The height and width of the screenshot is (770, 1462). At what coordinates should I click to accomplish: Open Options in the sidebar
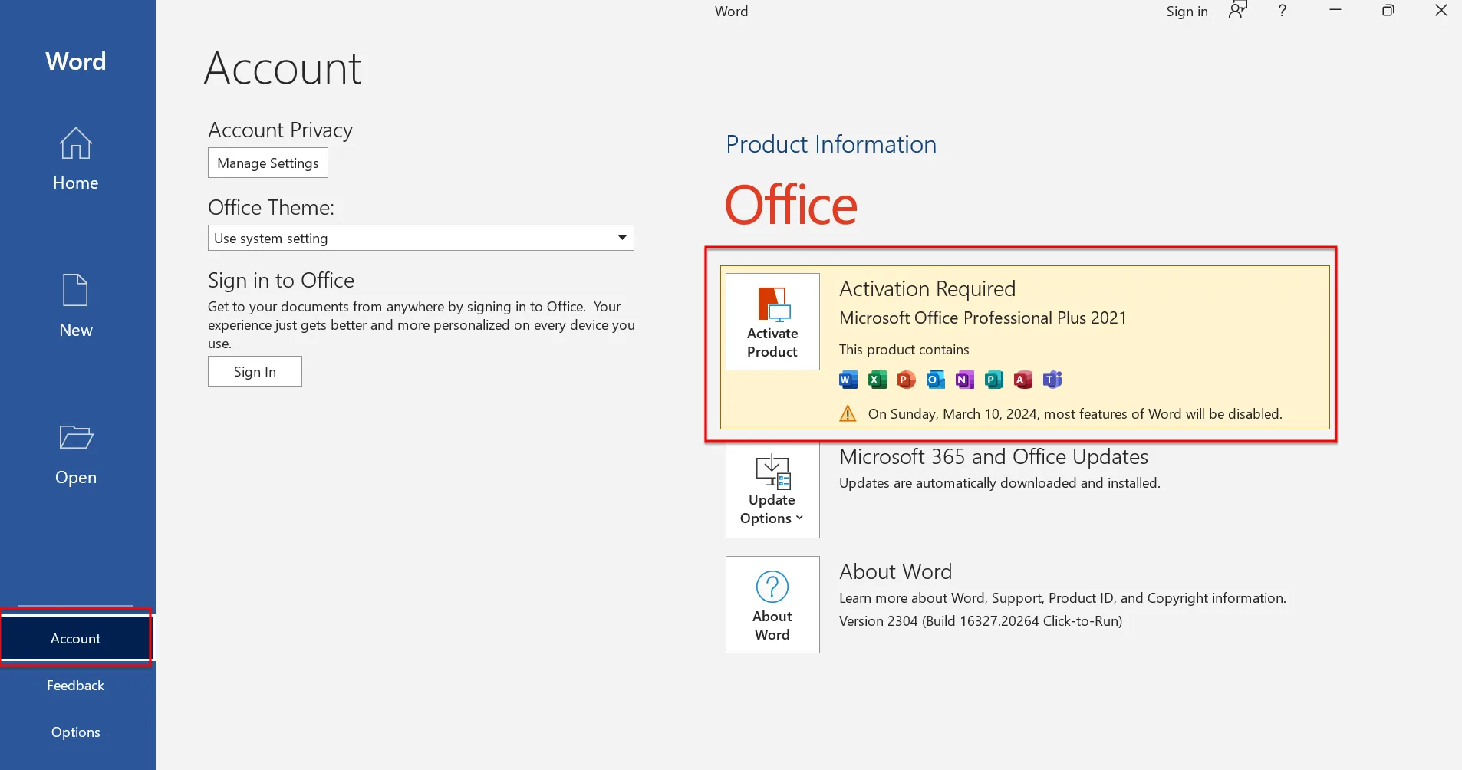[76, 732]
